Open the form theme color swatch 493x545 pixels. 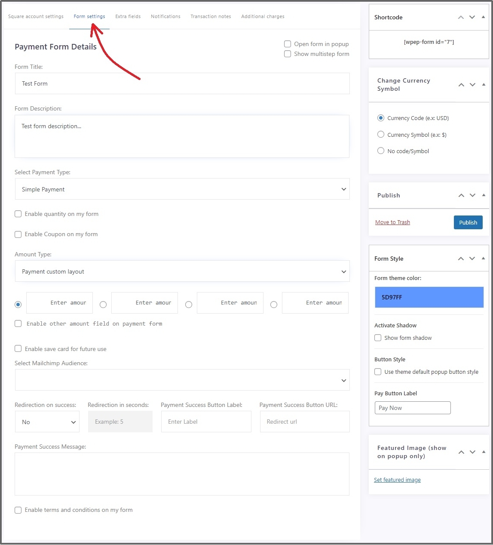(x=429, y=297)
